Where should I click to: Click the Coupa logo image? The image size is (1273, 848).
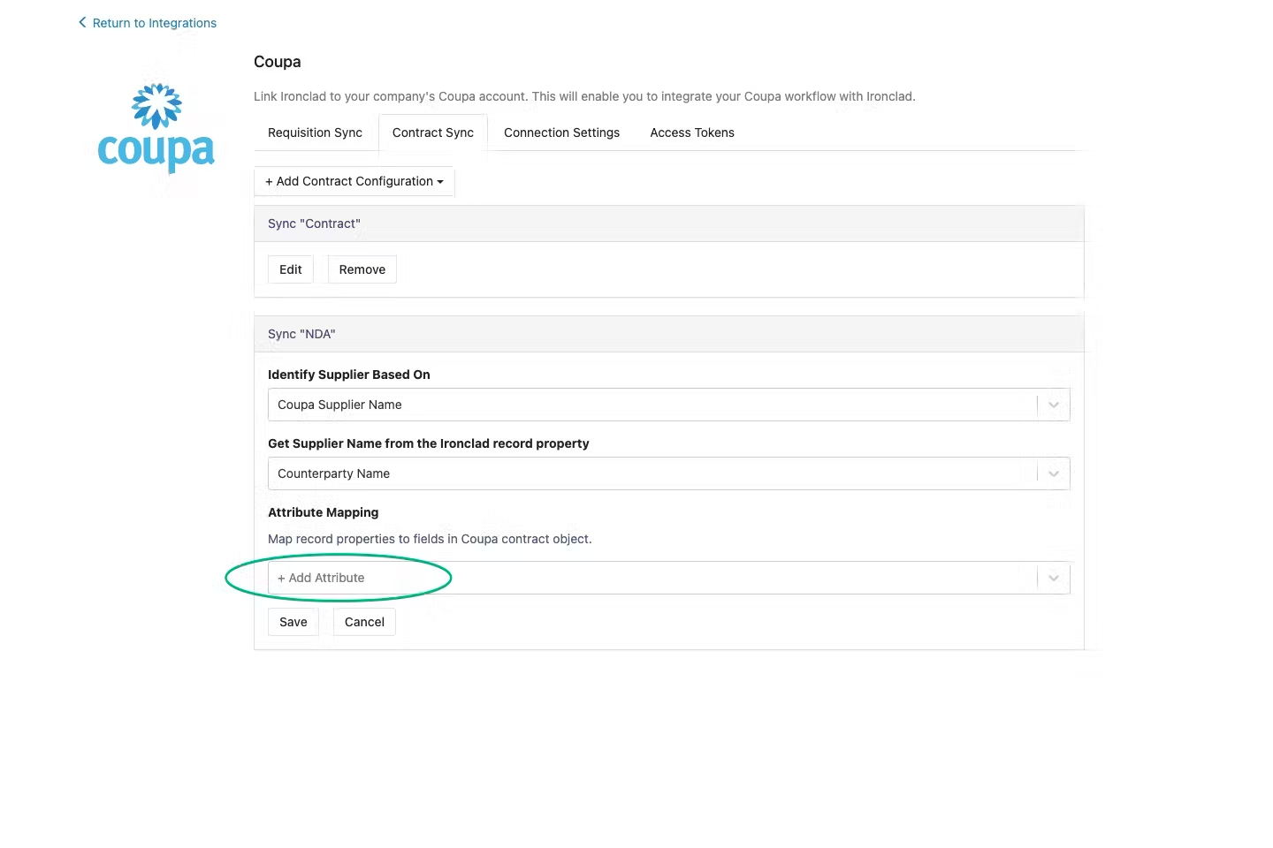coord(156,127)
